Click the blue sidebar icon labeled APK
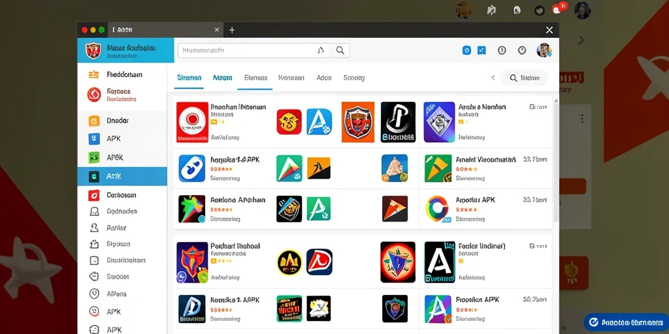669x334 pixels. tap(94, 139)
